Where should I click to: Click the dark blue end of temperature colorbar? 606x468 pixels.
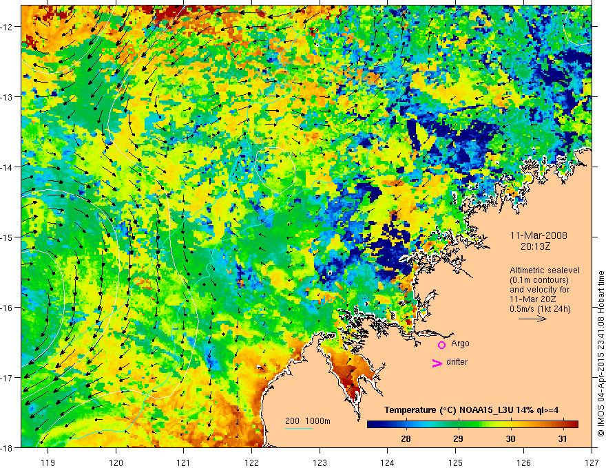[372, 424]
